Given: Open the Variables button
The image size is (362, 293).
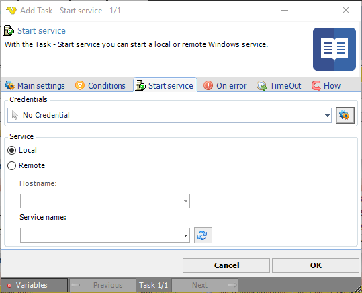Looking at the screenshot, I should pyautogui.click(x=34, y=285).
